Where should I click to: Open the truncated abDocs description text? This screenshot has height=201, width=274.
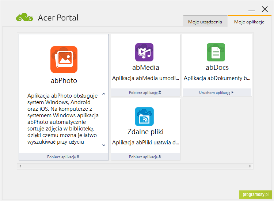(x=217, y=78)
